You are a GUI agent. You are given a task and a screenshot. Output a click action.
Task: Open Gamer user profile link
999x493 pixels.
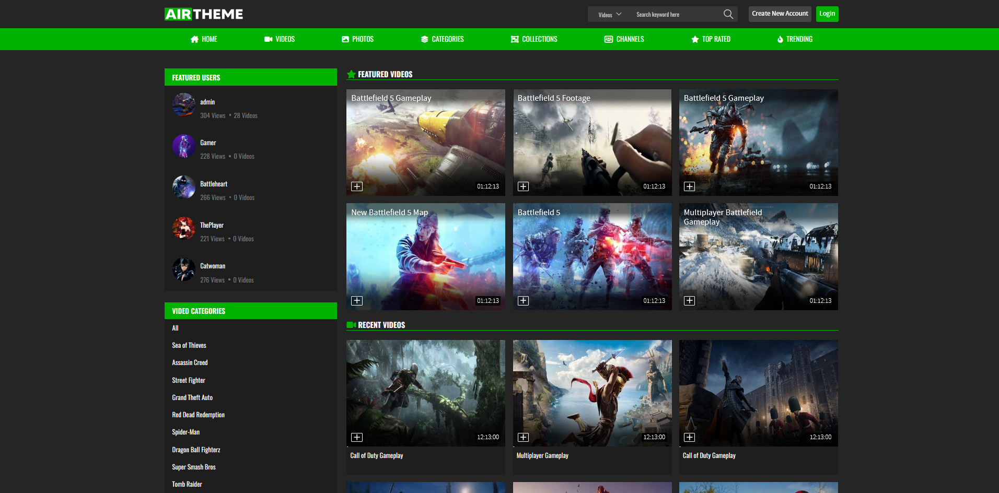[208, 143]
